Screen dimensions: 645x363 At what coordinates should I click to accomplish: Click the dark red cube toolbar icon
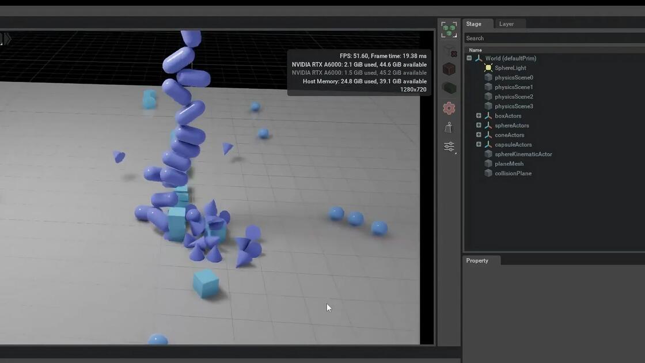(x=449, y=69)
